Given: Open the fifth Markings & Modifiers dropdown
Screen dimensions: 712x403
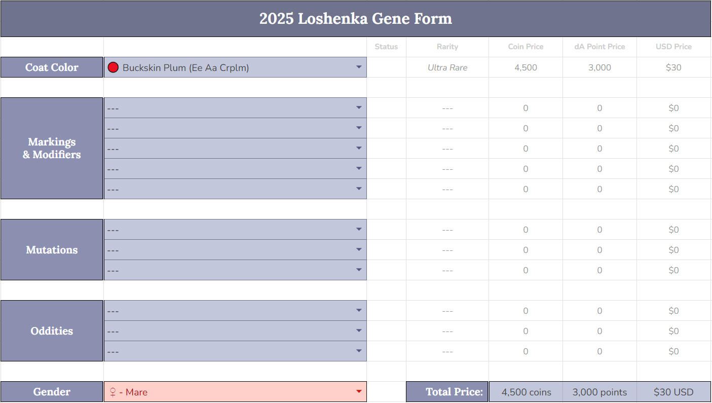Looking at the screenshot, I should (x=359, y=189).
